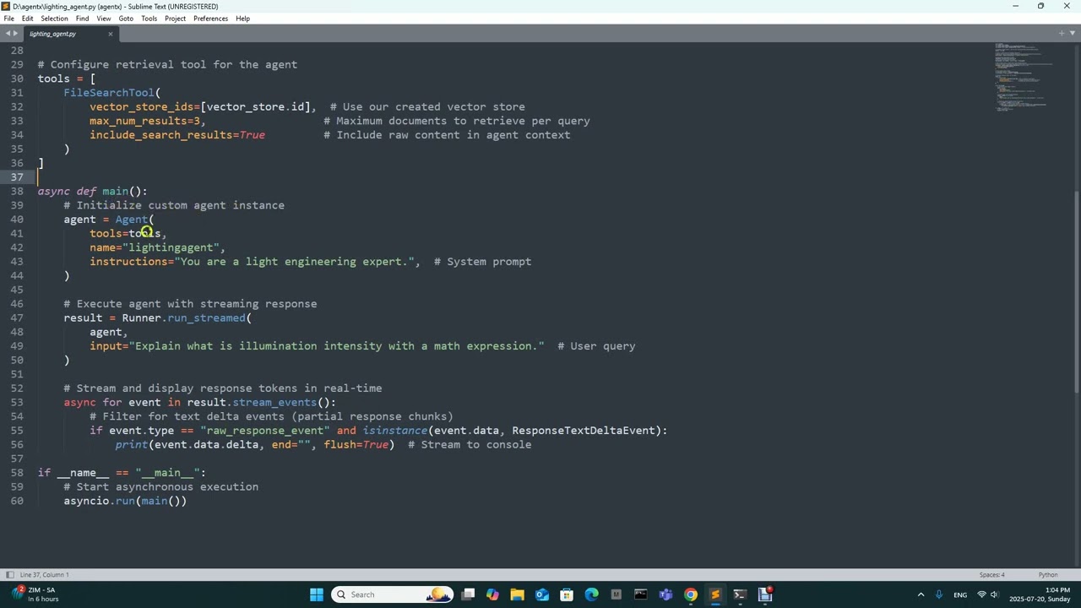Open the Goto menu
The height and width of the screenshot is (608, 1081).
coord(126,19)
